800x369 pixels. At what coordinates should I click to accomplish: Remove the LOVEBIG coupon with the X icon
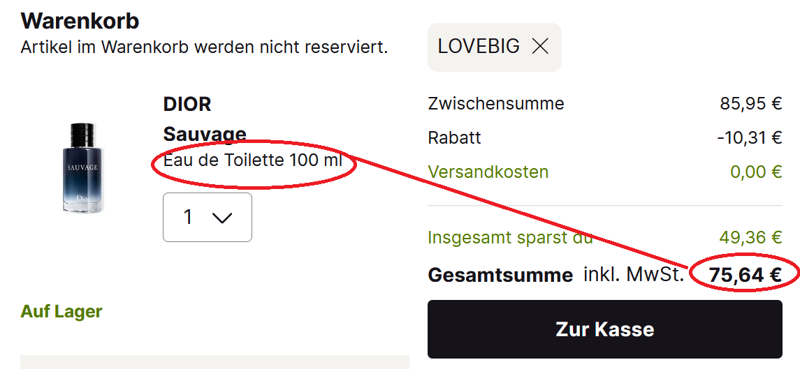(x=540, y=47)
